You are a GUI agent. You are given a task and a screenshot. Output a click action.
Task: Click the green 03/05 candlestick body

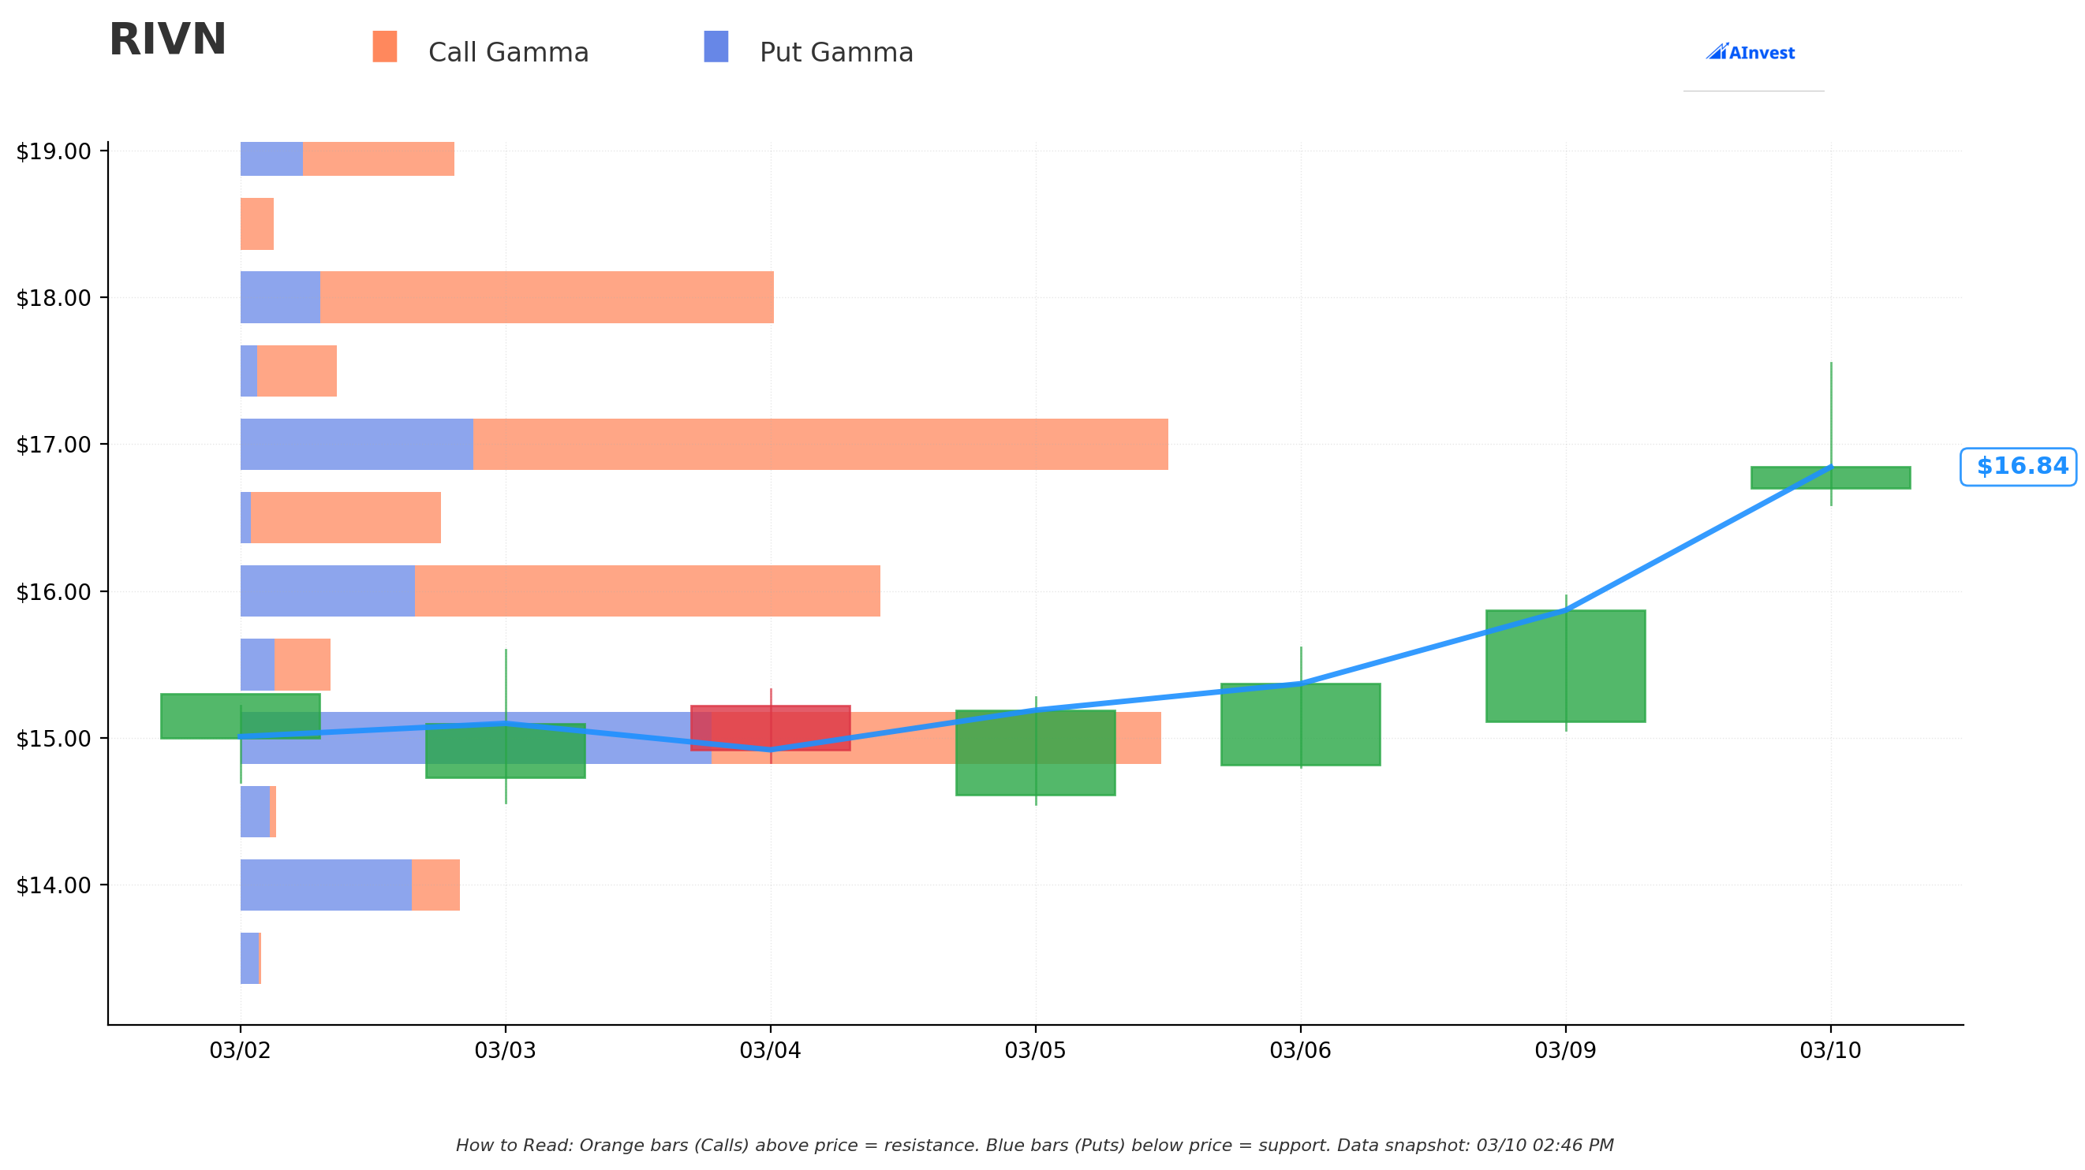tap(1035, 752)
